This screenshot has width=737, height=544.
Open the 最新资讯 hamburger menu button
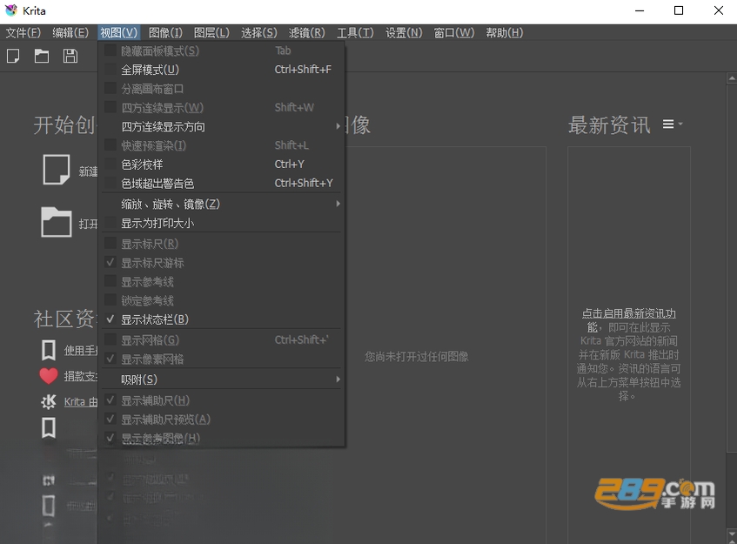pyautogui.click(x=672, y=124)
